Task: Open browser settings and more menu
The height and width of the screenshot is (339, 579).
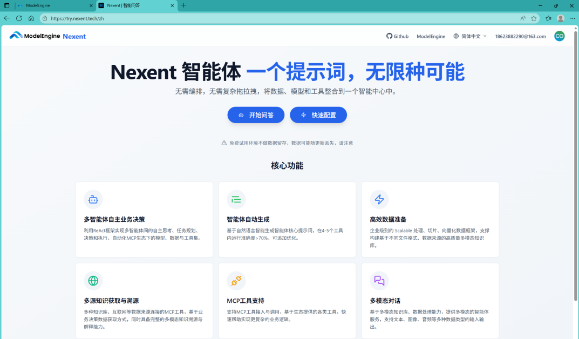Action: click(573, 18)
